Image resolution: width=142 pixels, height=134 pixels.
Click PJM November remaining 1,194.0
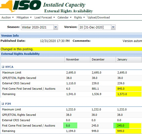tap(71, 131)
